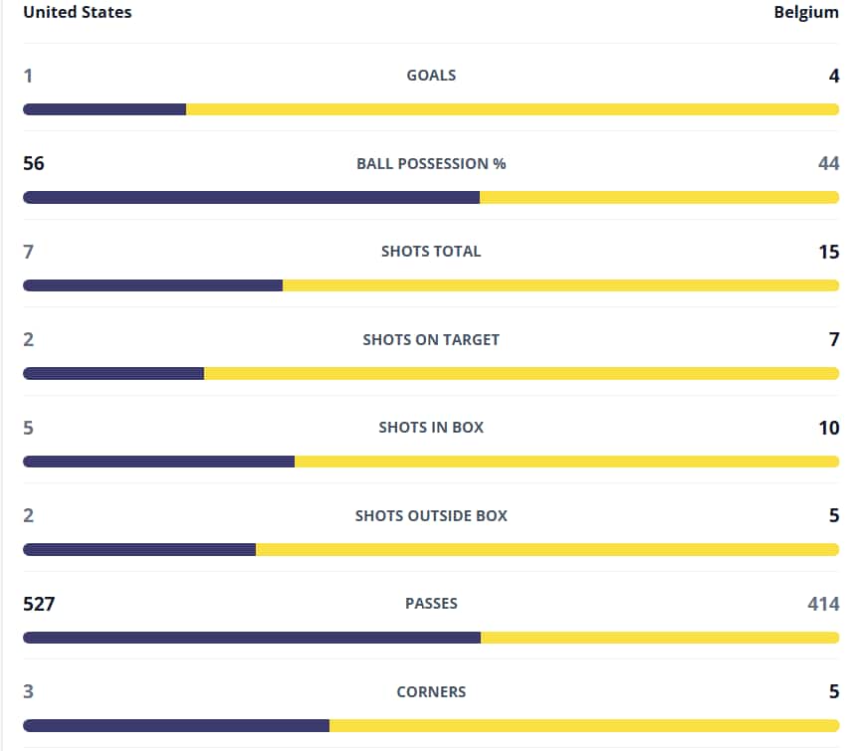This screenshot has height=751, width=858.
Task: Click the shots outside box bar
Action: pyautogui.click(x=431, y=550)
